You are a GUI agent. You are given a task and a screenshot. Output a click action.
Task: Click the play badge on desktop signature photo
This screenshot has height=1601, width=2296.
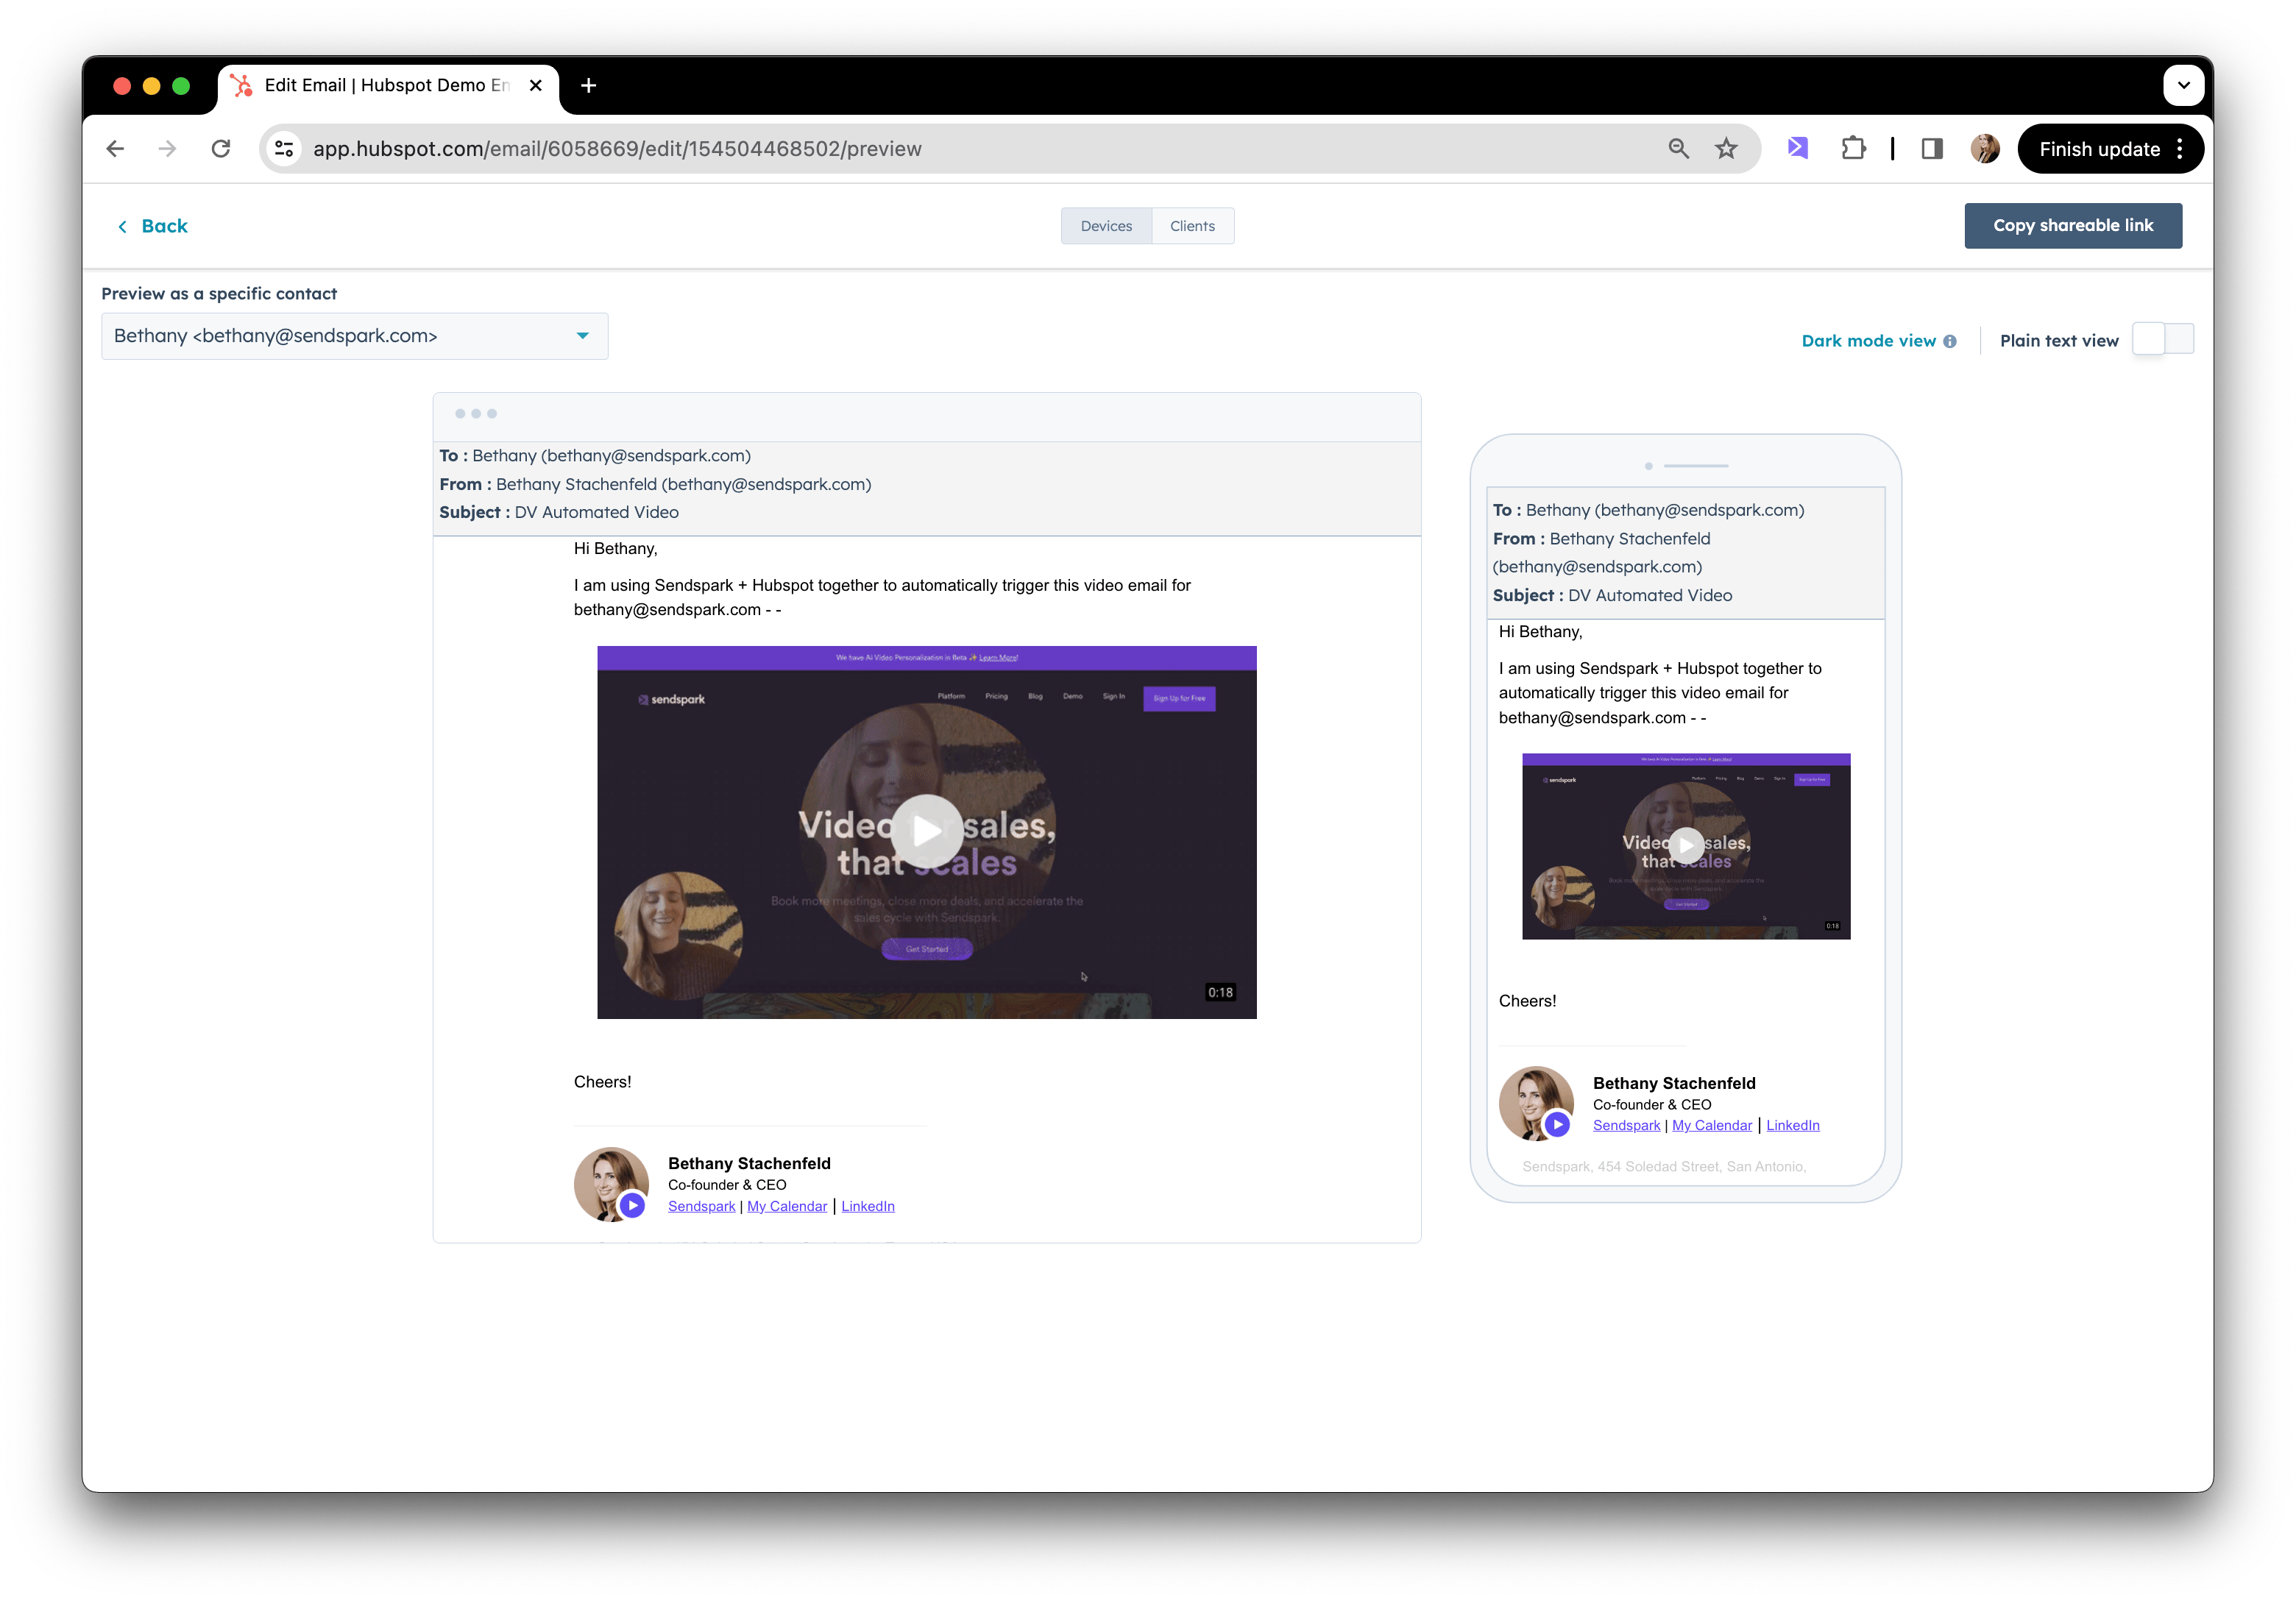tap(632, 1205)
